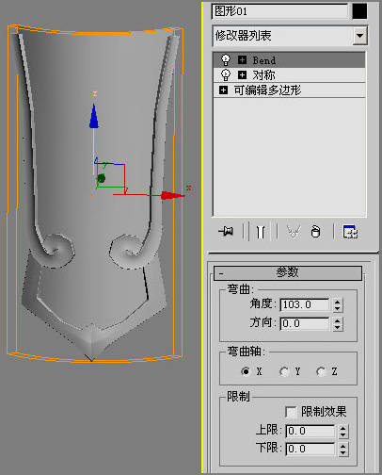Click object name field 图形01
382x475 pixels.
coord(279,11)
